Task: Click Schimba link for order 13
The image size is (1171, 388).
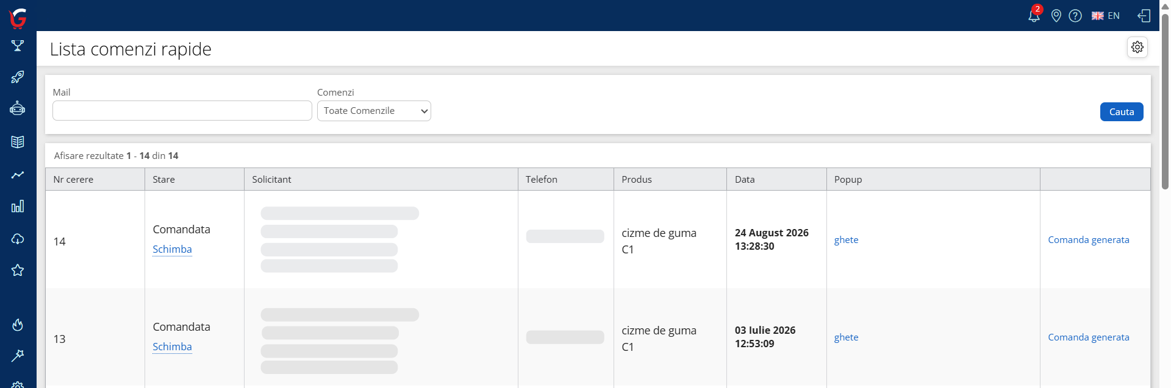Action: pos(172,347)
